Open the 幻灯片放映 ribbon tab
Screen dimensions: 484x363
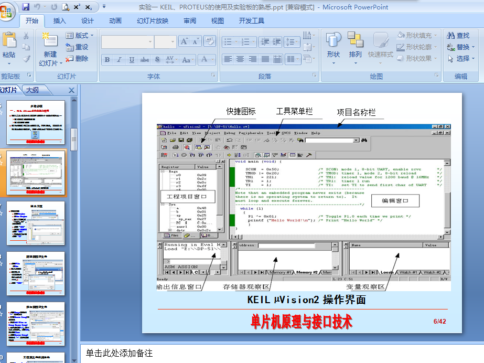click(x=153, y=21)
